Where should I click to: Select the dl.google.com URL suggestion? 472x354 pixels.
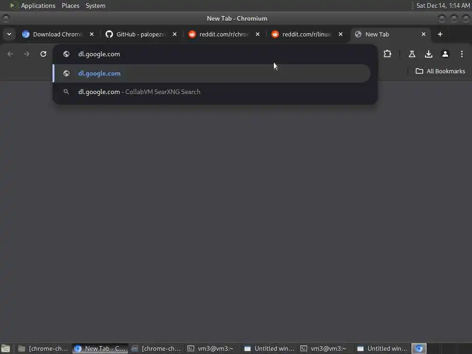tap(212, 73)
